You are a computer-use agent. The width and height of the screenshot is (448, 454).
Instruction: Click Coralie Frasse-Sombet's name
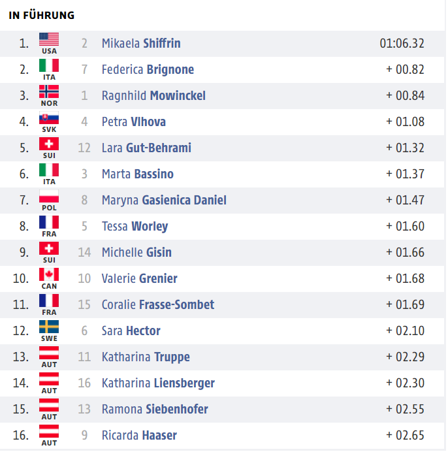(158, 304)
